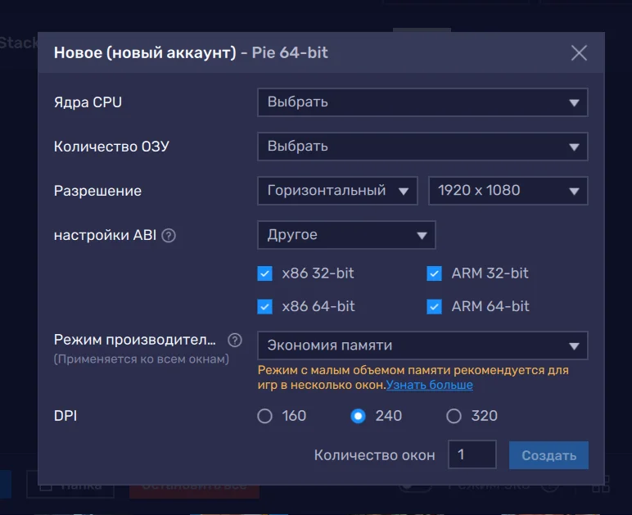This screenshot has height=515, width=632.
Task: Click help icon beside Режим производительности
Action: (x=235, y=340)
